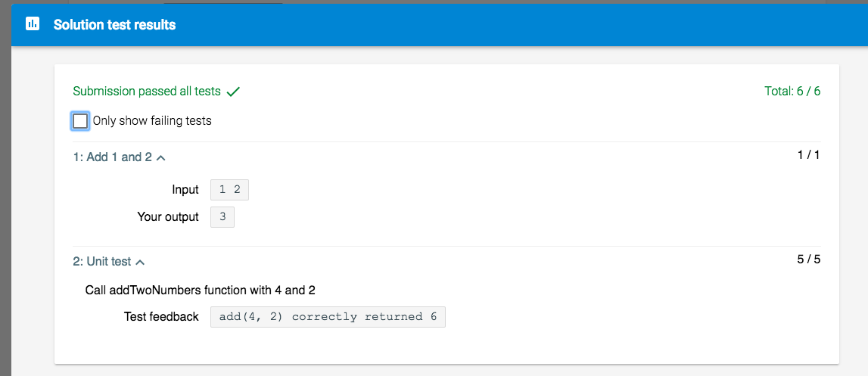Image resolution: width=868 pixels, height=376 pixels.
Task: Click the "5 / 5" unit test score
Action: [x=808, y=259]
